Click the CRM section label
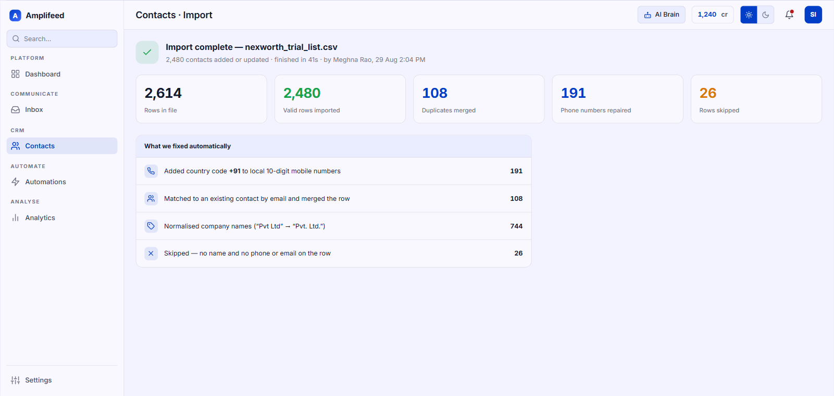Viewport: 834px width, 396px height. click(x=17, y=131)
